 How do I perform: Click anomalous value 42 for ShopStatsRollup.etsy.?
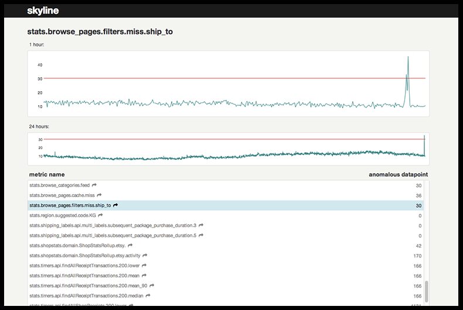pyautogui.click(x=418, y=246)
